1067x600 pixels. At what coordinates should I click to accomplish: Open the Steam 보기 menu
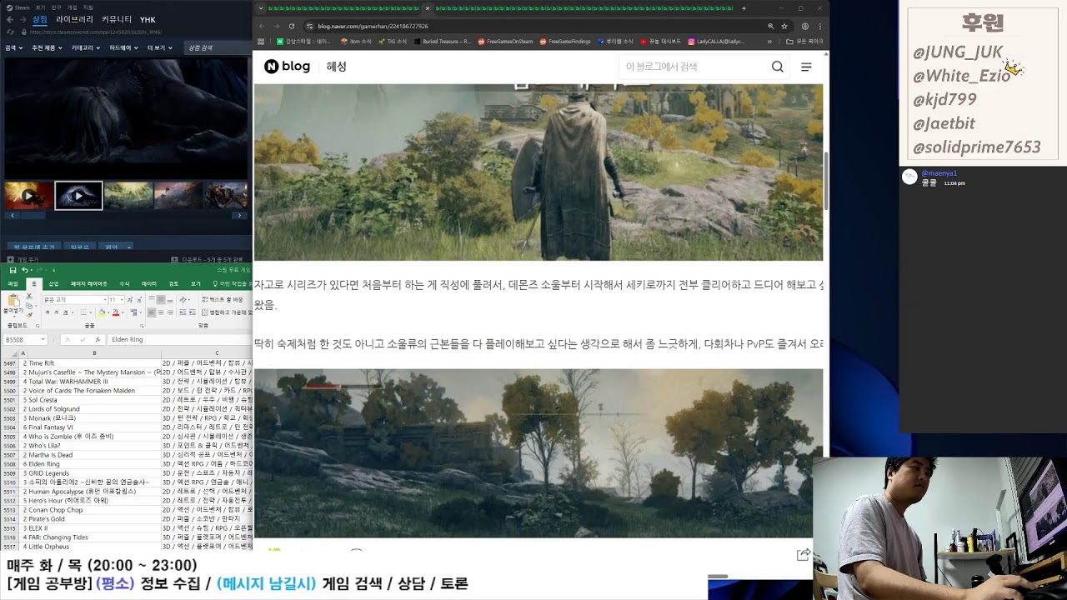(40, 7)
